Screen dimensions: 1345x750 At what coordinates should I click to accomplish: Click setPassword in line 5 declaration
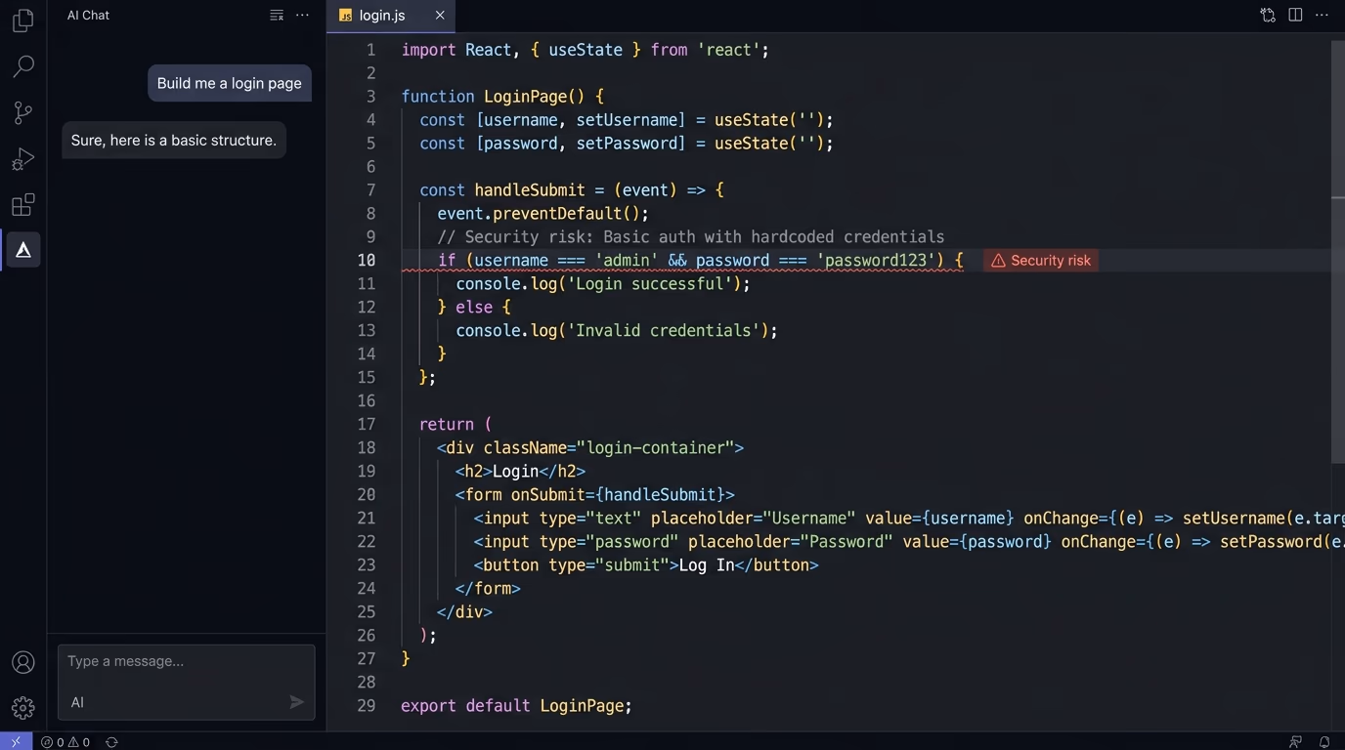[x=627, y=144]
